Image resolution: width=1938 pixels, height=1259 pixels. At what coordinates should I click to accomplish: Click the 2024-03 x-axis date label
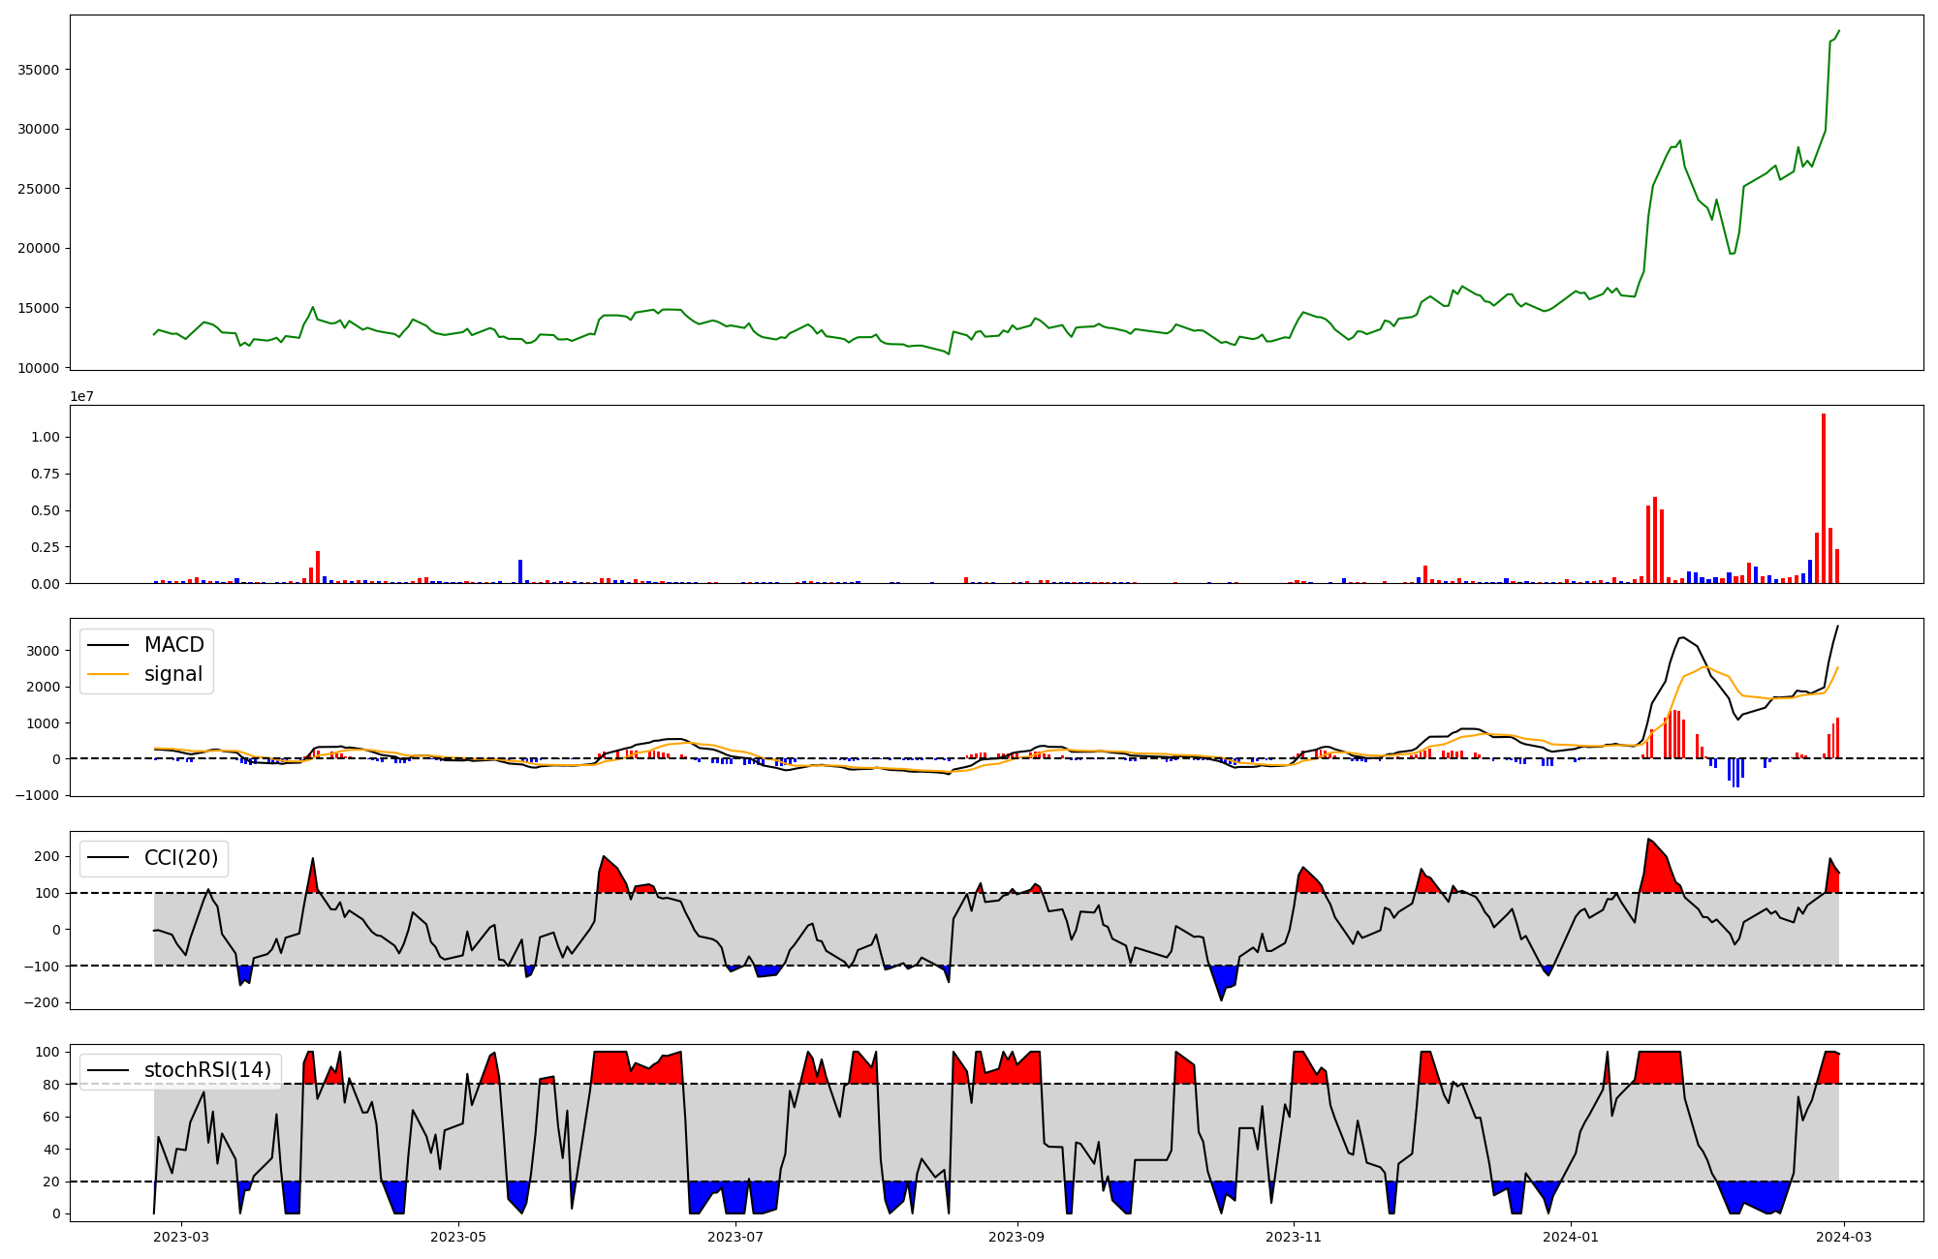[1843, 1237]
